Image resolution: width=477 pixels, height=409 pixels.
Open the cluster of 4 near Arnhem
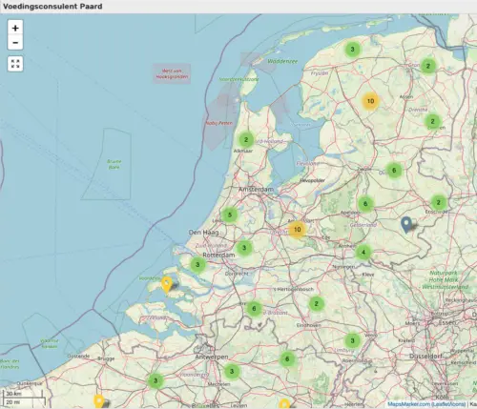(363, 253)
